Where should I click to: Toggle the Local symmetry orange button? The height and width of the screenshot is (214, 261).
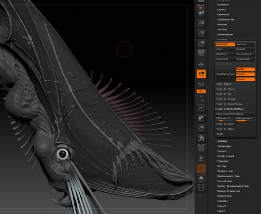(201, 74)
